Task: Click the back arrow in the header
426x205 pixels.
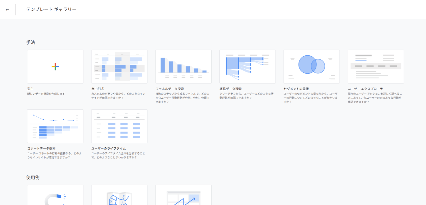Action: tap(7, 10)
